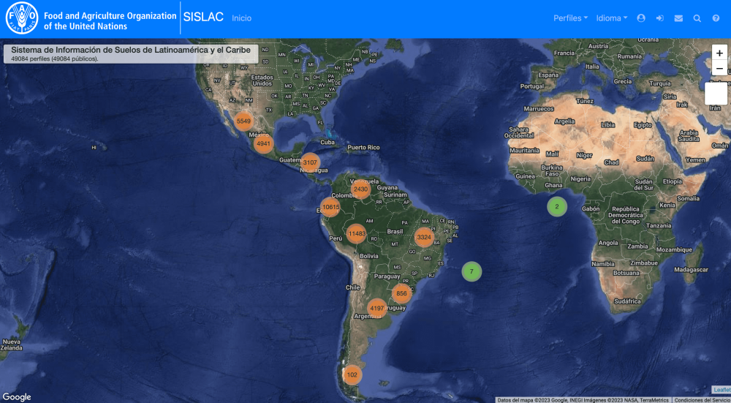Expand the Idioma language dropdown
Viewport: 731px width, 403px height.
611,18
